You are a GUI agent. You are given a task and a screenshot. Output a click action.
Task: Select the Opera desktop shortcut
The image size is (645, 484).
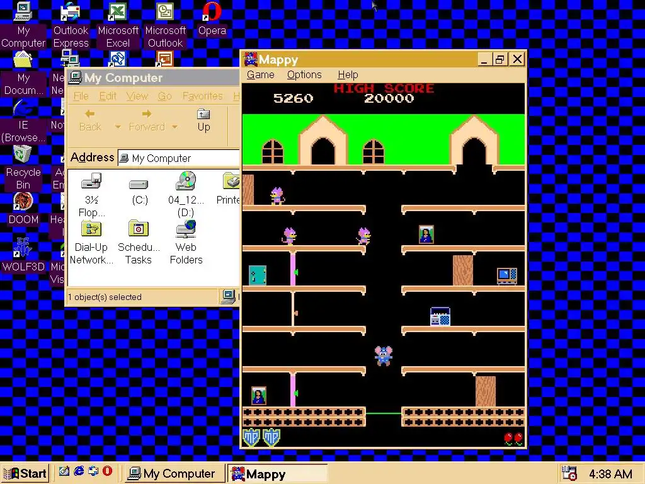[212, 19]
